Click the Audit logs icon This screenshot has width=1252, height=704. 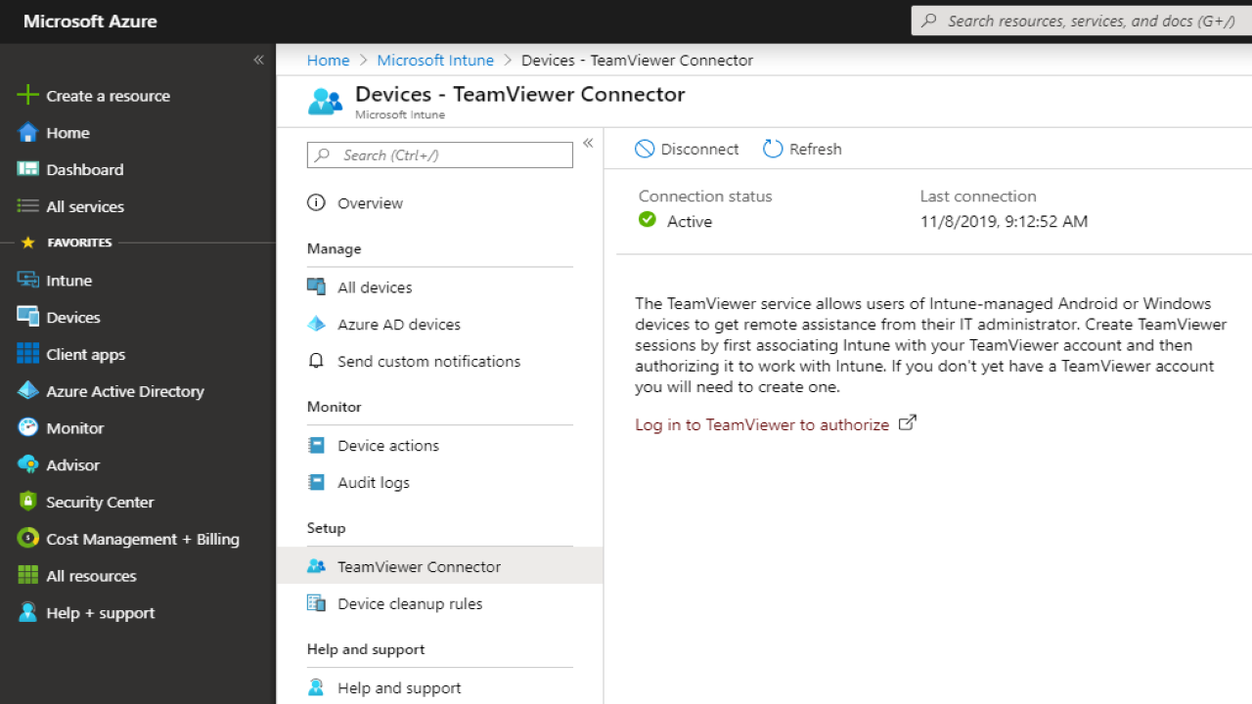point(316,482)
